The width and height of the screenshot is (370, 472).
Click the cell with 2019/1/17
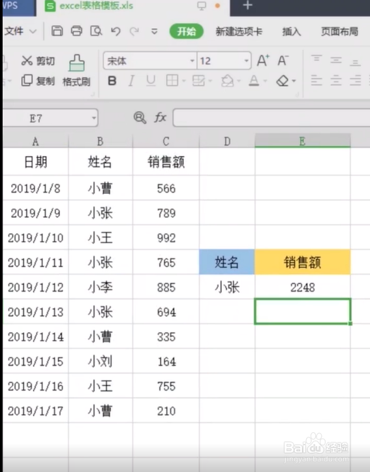pos(36,411)
